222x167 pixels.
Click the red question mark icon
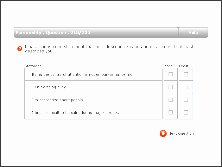click(20, 49)
